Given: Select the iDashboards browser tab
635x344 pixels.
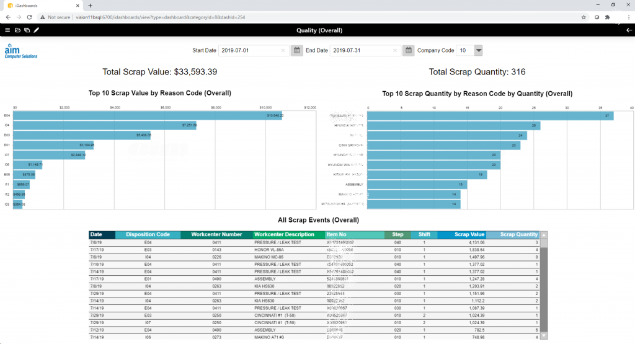Looking at the screenshot, I should click(x=43, y=6).
